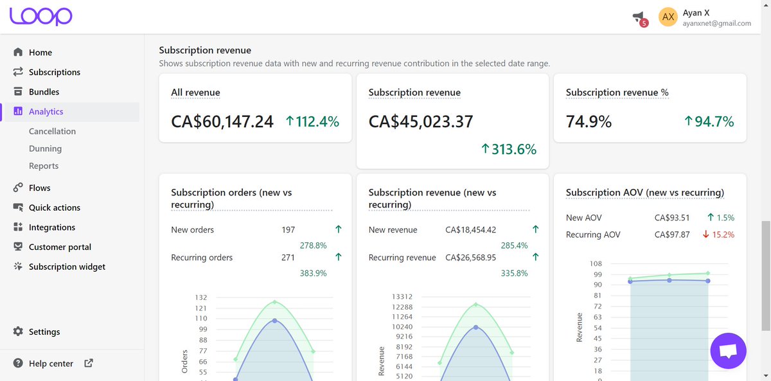This screenshot has width=771, height=381.
Task: Click the New AOV value CA$93.51
Action: (672, 218)
